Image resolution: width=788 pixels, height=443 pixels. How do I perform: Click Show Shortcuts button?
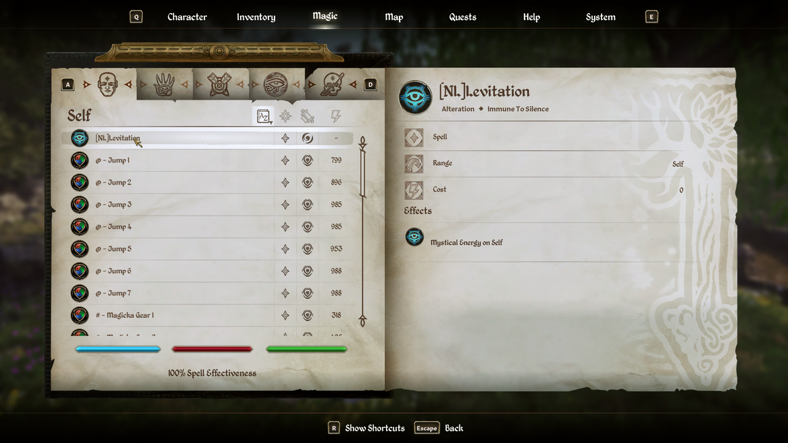[x=366, y=428]
